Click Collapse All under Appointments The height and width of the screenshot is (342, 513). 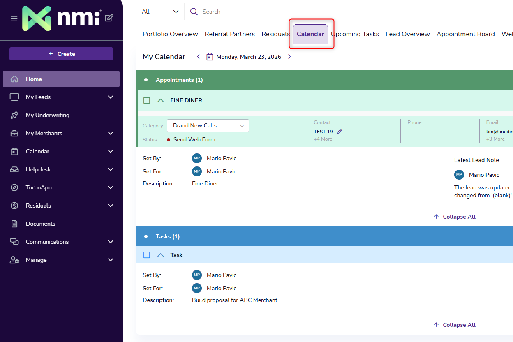click(455, 217)
